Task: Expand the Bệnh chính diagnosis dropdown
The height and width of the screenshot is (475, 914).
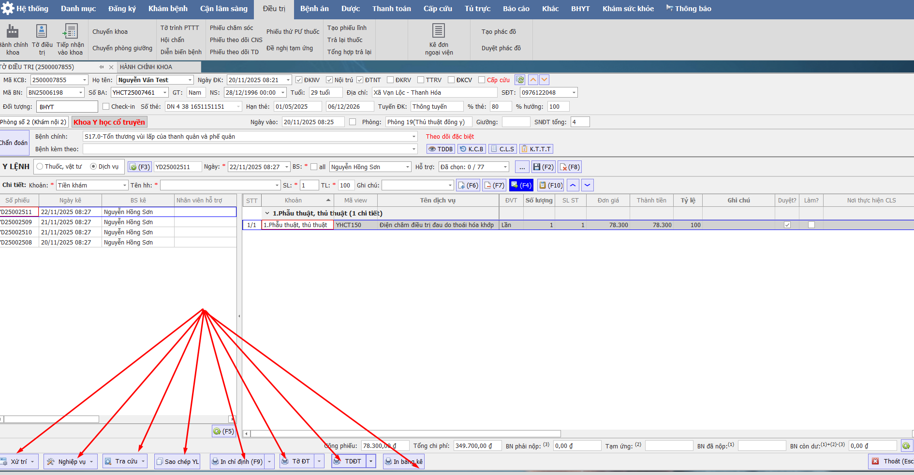Action: (413, 137)
